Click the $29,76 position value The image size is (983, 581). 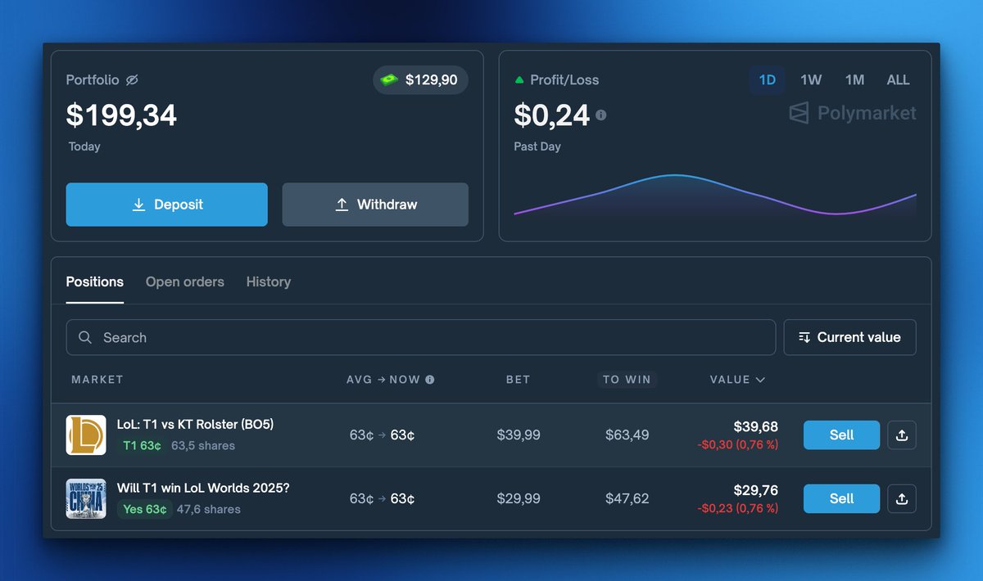[756, 490]
